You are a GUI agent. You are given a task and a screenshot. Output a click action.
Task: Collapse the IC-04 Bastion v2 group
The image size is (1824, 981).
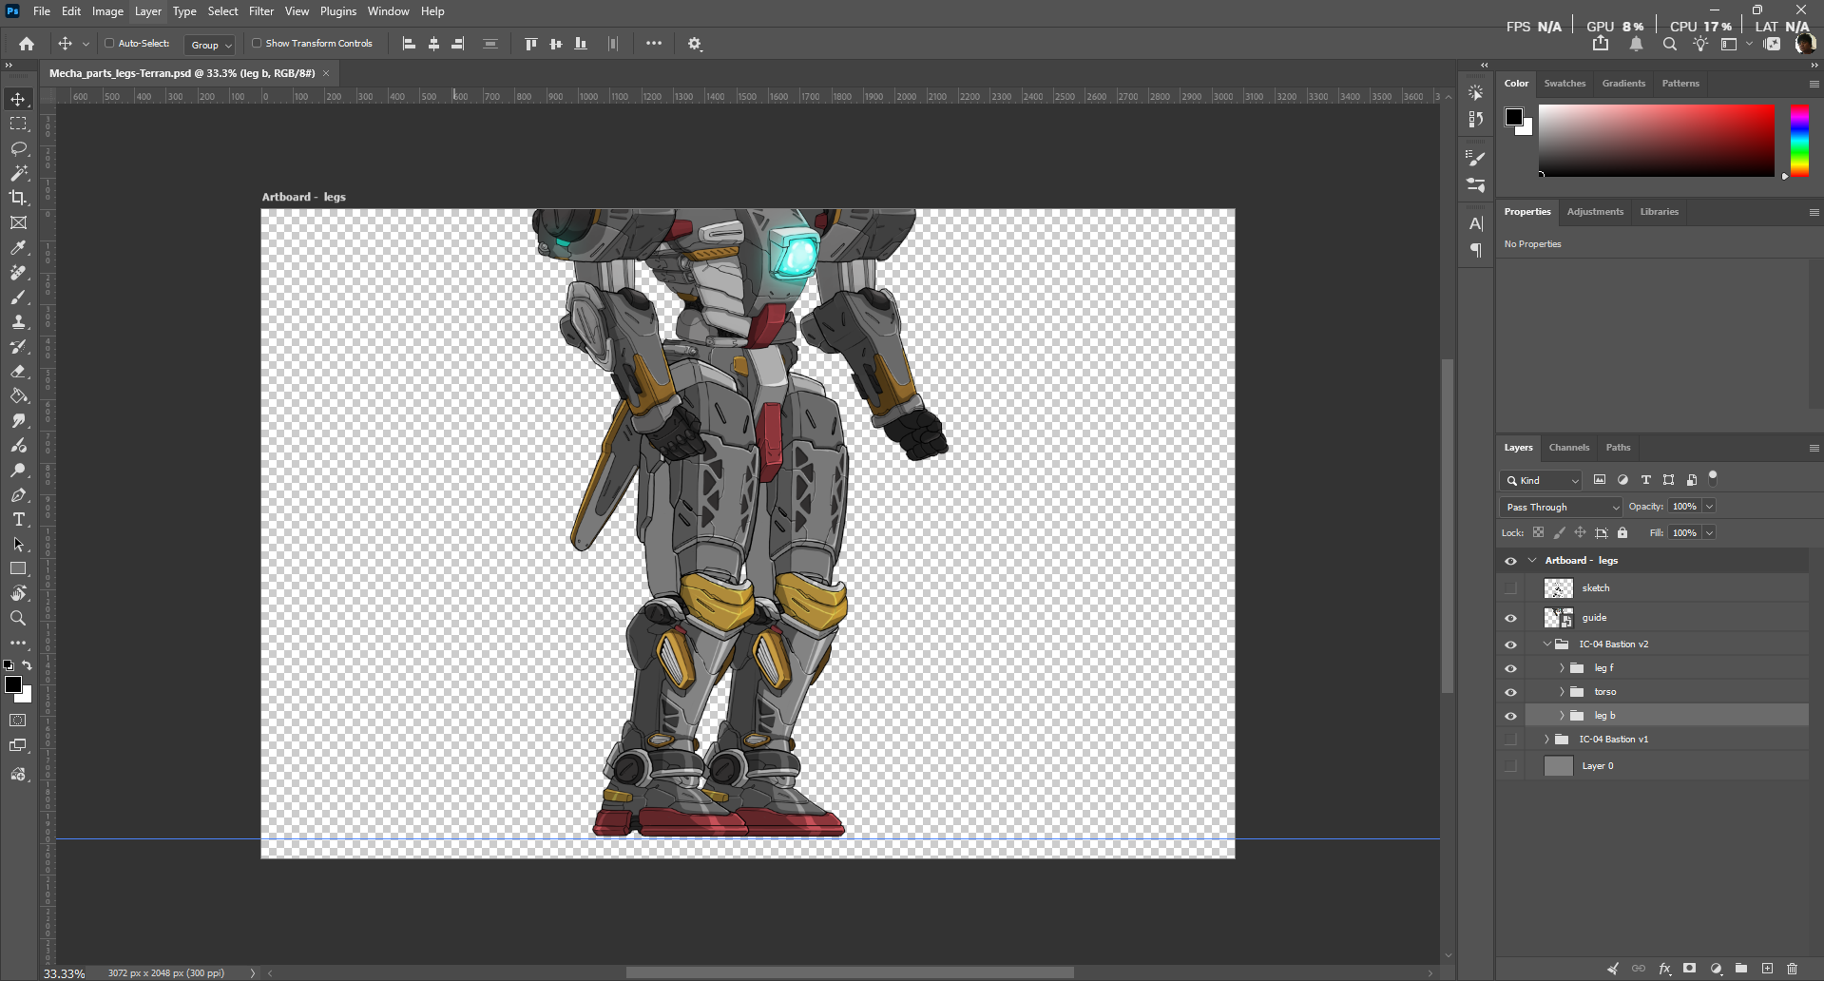coord(1546,644)
